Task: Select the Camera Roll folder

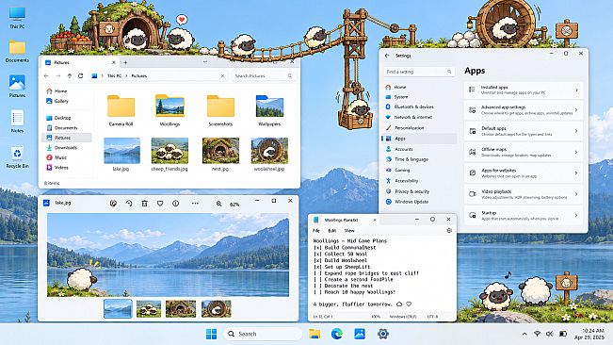Action: tap(121, 110)
